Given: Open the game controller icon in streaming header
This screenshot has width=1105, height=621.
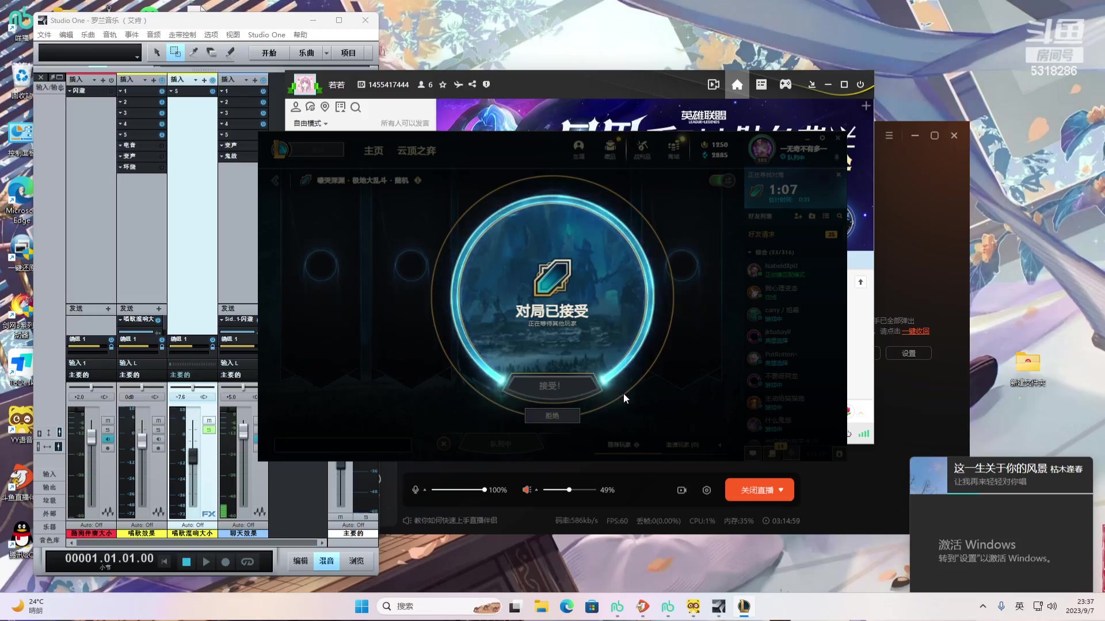Looking at the screenshot, I should (785, 85).
